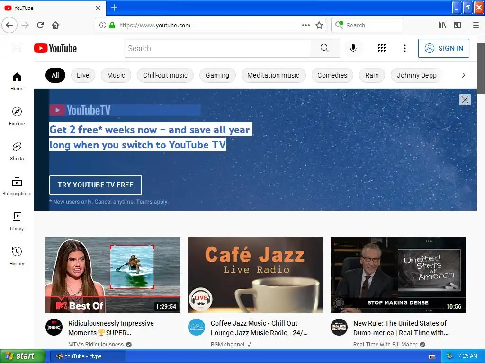Toggle the browser sidebar view
The height and width of the screenshot is (363, 485).
coord(458,25)
